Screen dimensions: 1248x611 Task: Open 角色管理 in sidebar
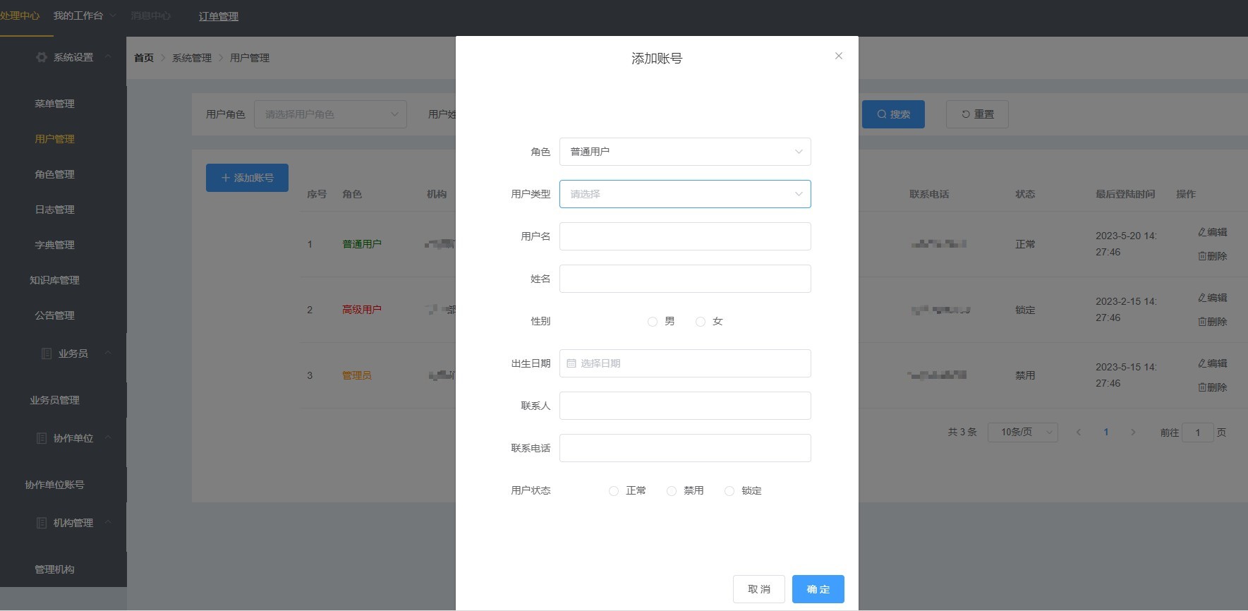tap(55, 174)
